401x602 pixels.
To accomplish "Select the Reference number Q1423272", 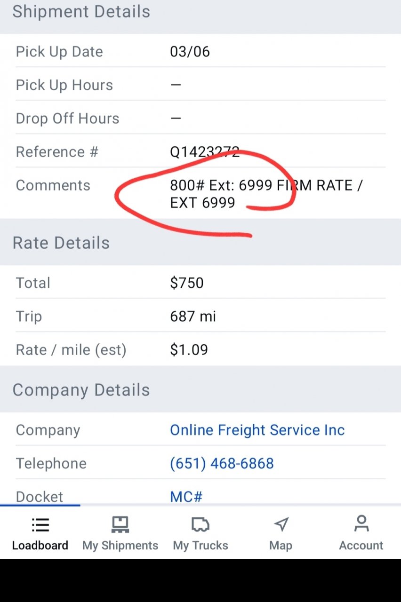I will (205, 152).
